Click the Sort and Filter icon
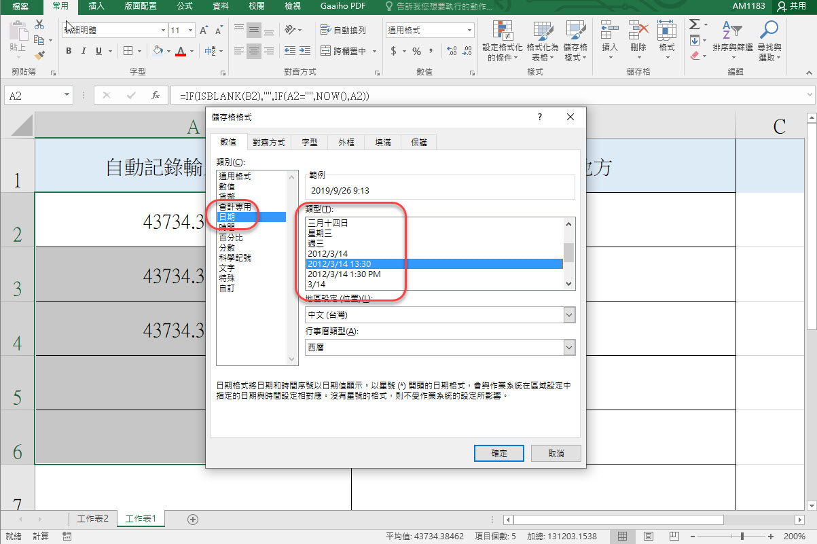817x544 pixels. 732,41
